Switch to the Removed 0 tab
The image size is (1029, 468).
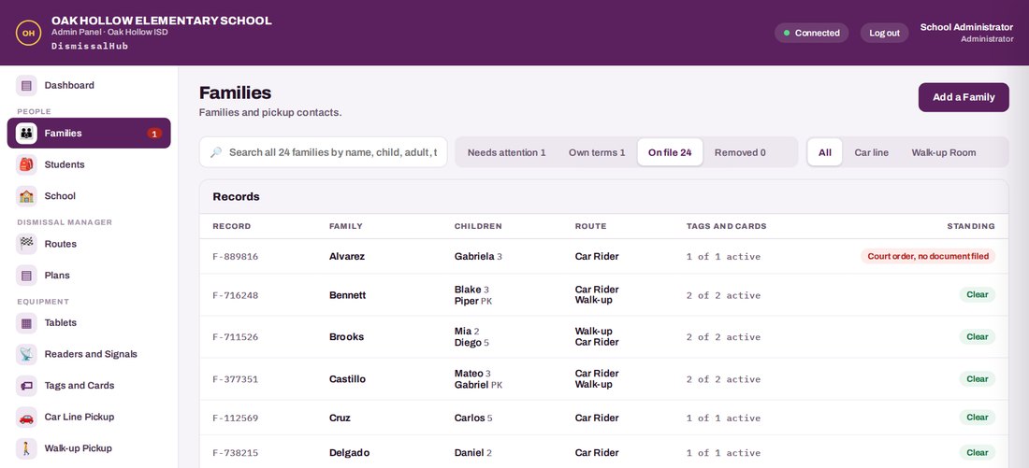pos(740,152)
